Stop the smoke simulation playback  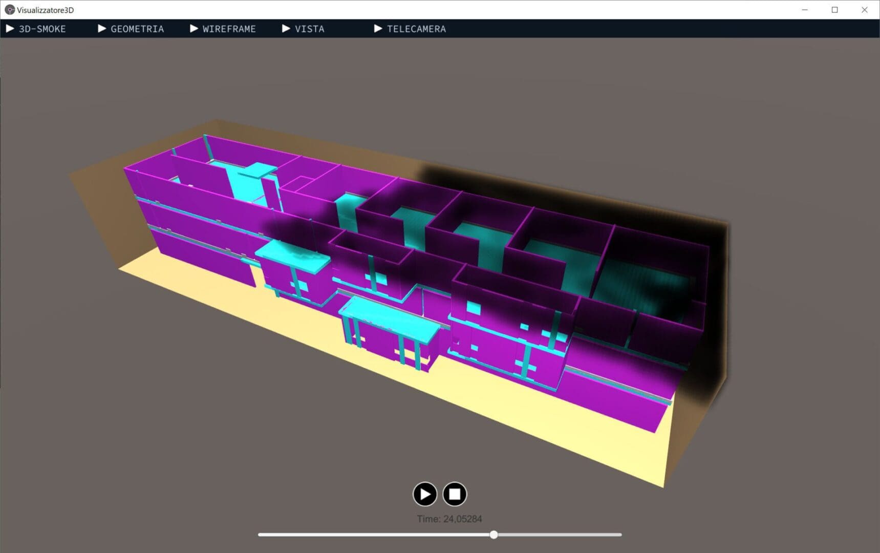click(454, 494)
